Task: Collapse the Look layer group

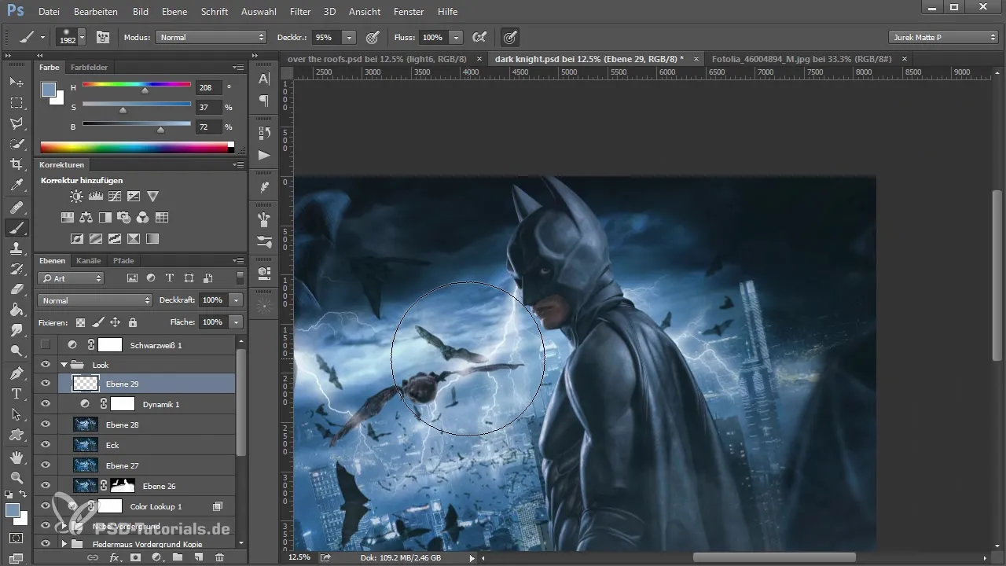Action: [64, 365]
